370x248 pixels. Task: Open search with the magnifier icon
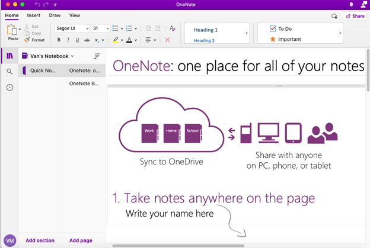click(9, 72)
